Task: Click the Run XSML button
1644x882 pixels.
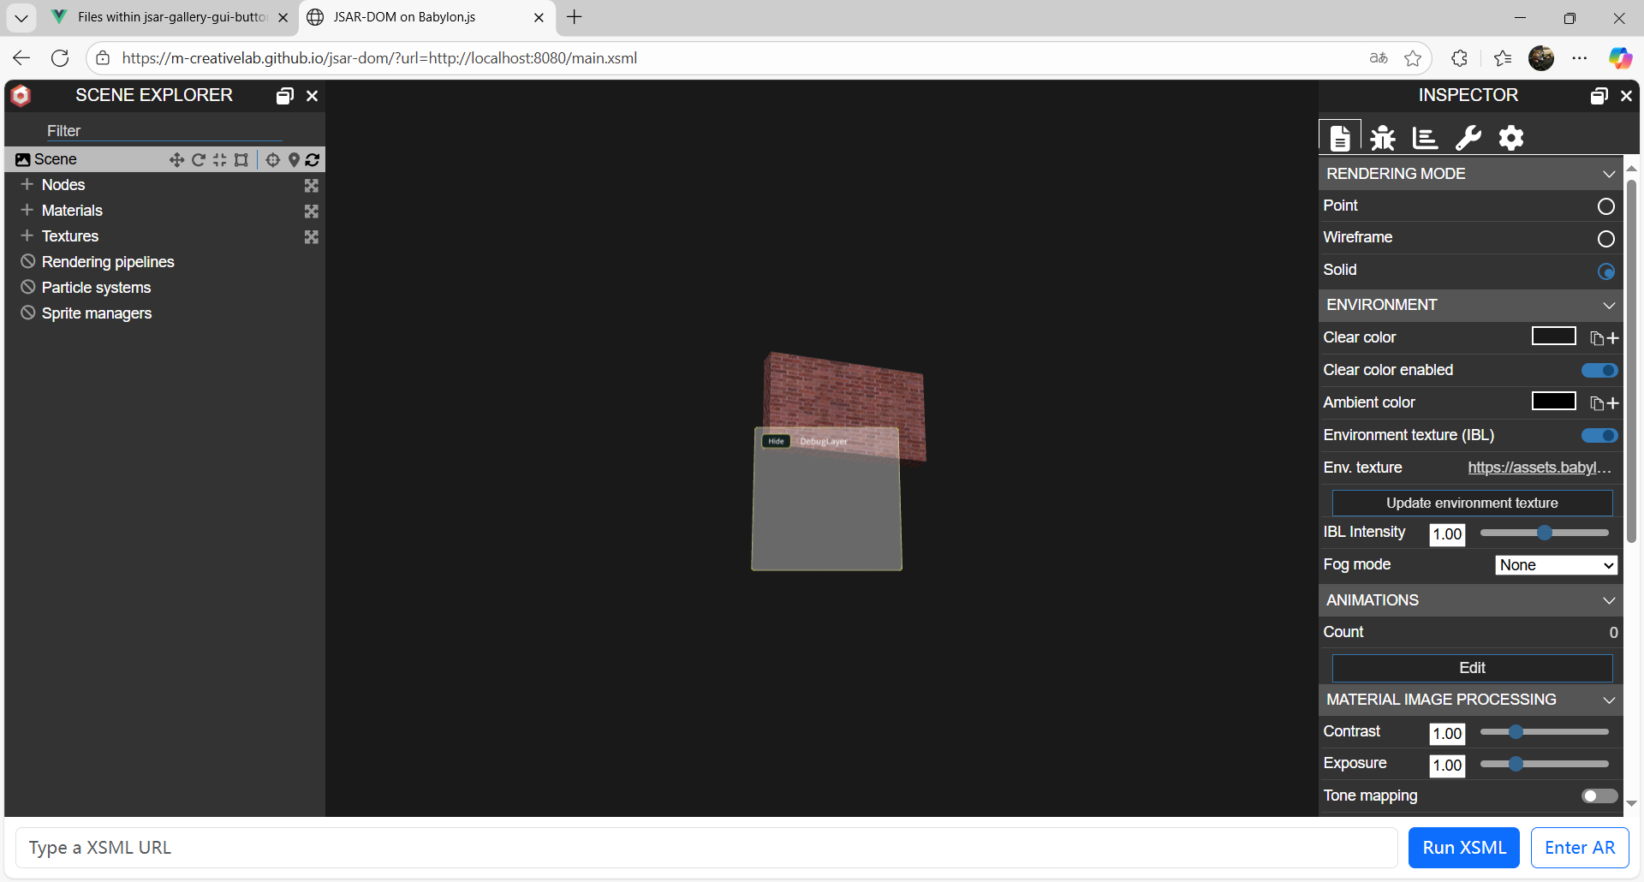Action: (1464, 848)
